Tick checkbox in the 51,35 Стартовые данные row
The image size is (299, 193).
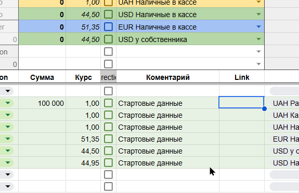(x=108, y=139)
